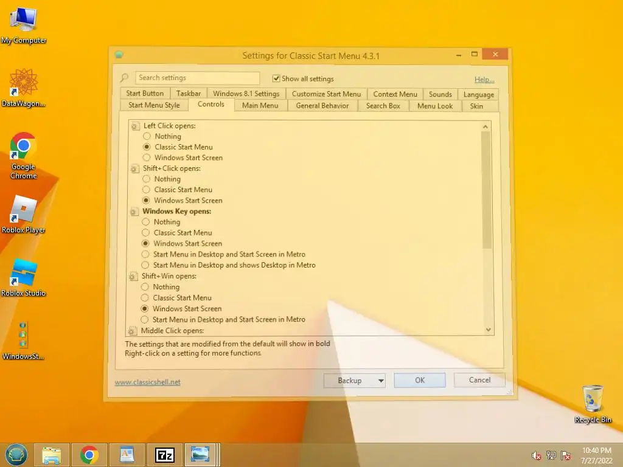Image resolution: width=623 pixels, height=467 pixels.
Task: Click the Middle Click opens setting label
Action: (x=172, y=331)
